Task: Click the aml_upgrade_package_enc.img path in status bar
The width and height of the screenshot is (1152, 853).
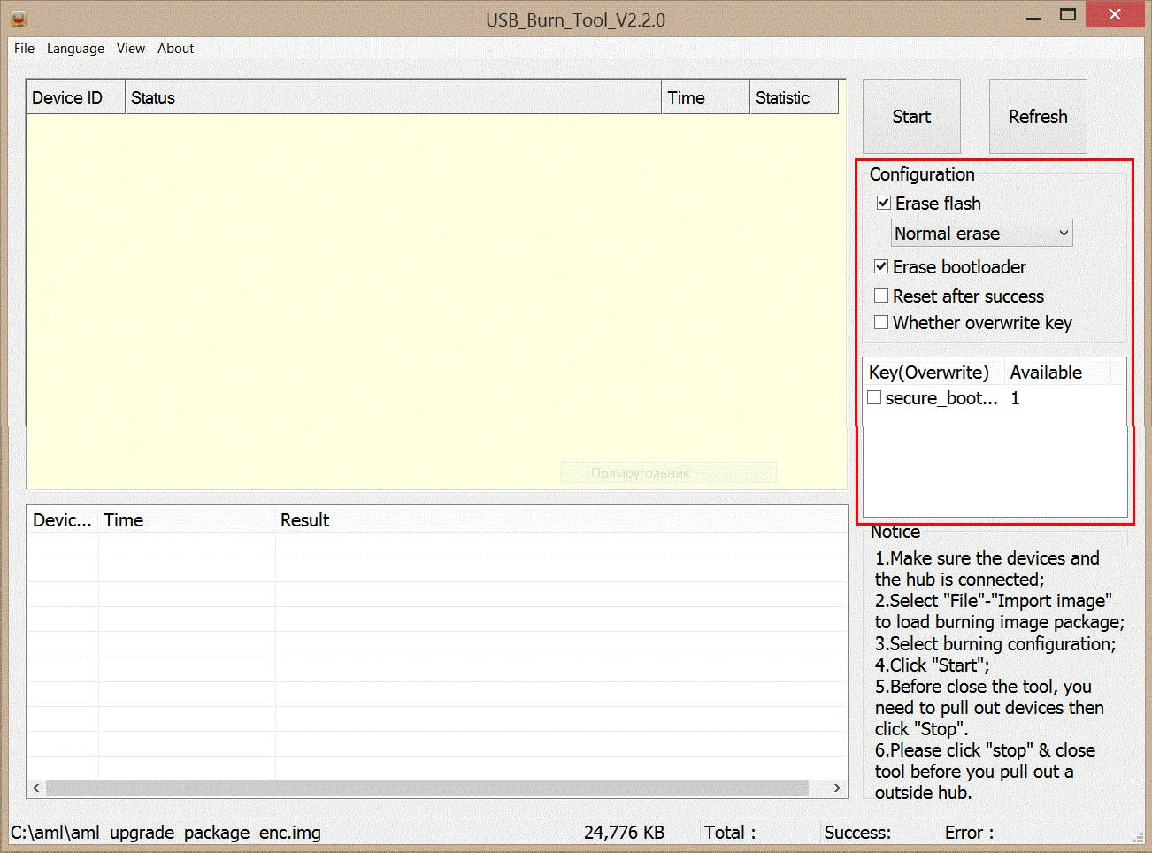Action: tap(165, 833)
